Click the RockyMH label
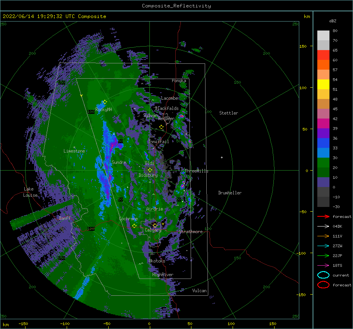The height and width of the screenshot is (329, 353). [x=104, y=110]
